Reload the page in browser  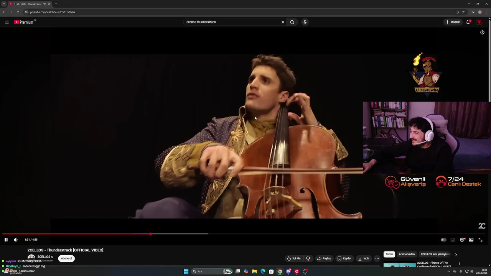tap(18, 12)
